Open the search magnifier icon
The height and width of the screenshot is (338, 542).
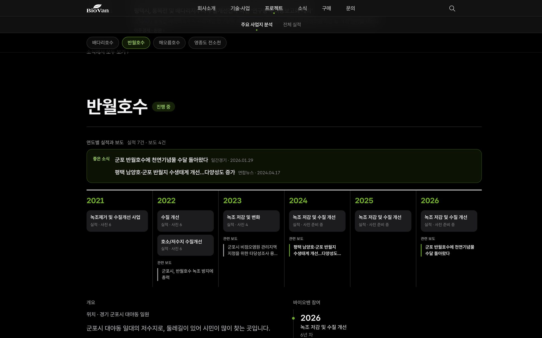coord(452,8)
